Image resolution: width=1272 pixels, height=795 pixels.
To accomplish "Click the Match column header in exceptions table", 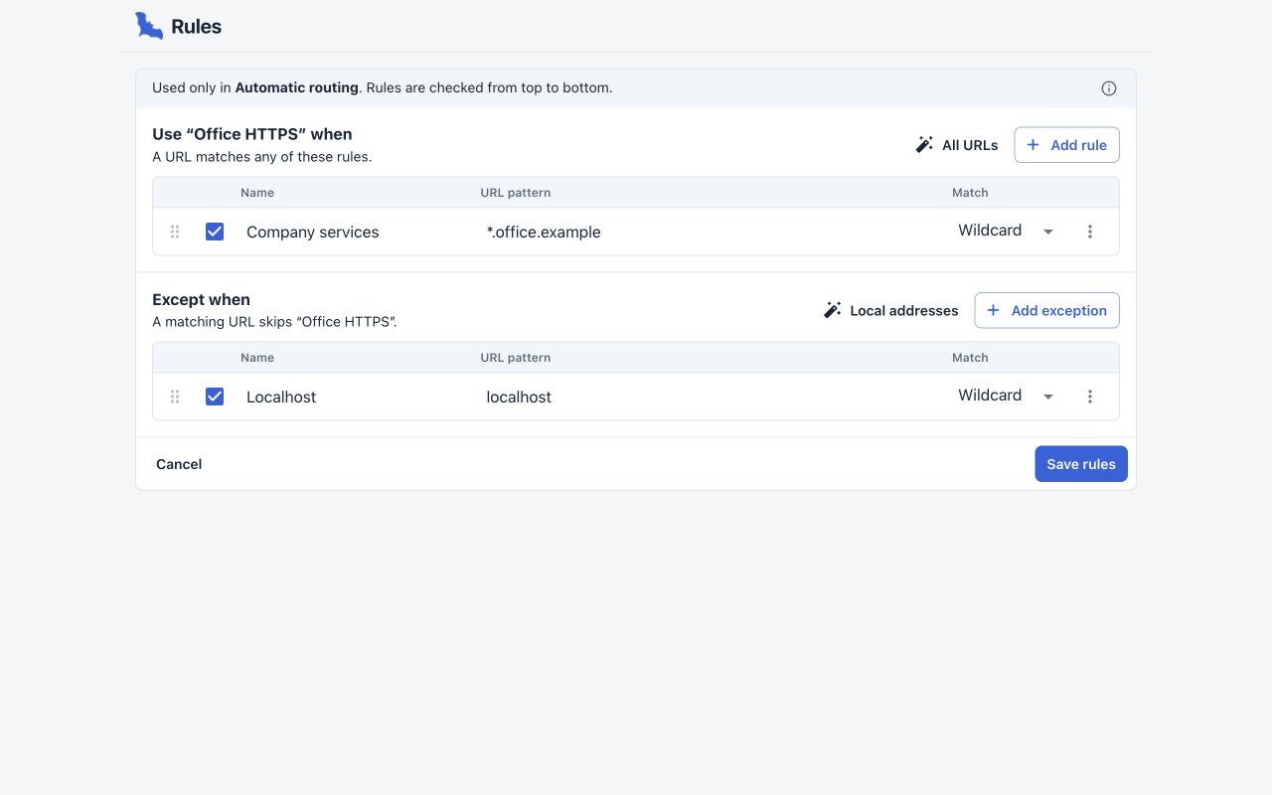I will coord(970,358).
